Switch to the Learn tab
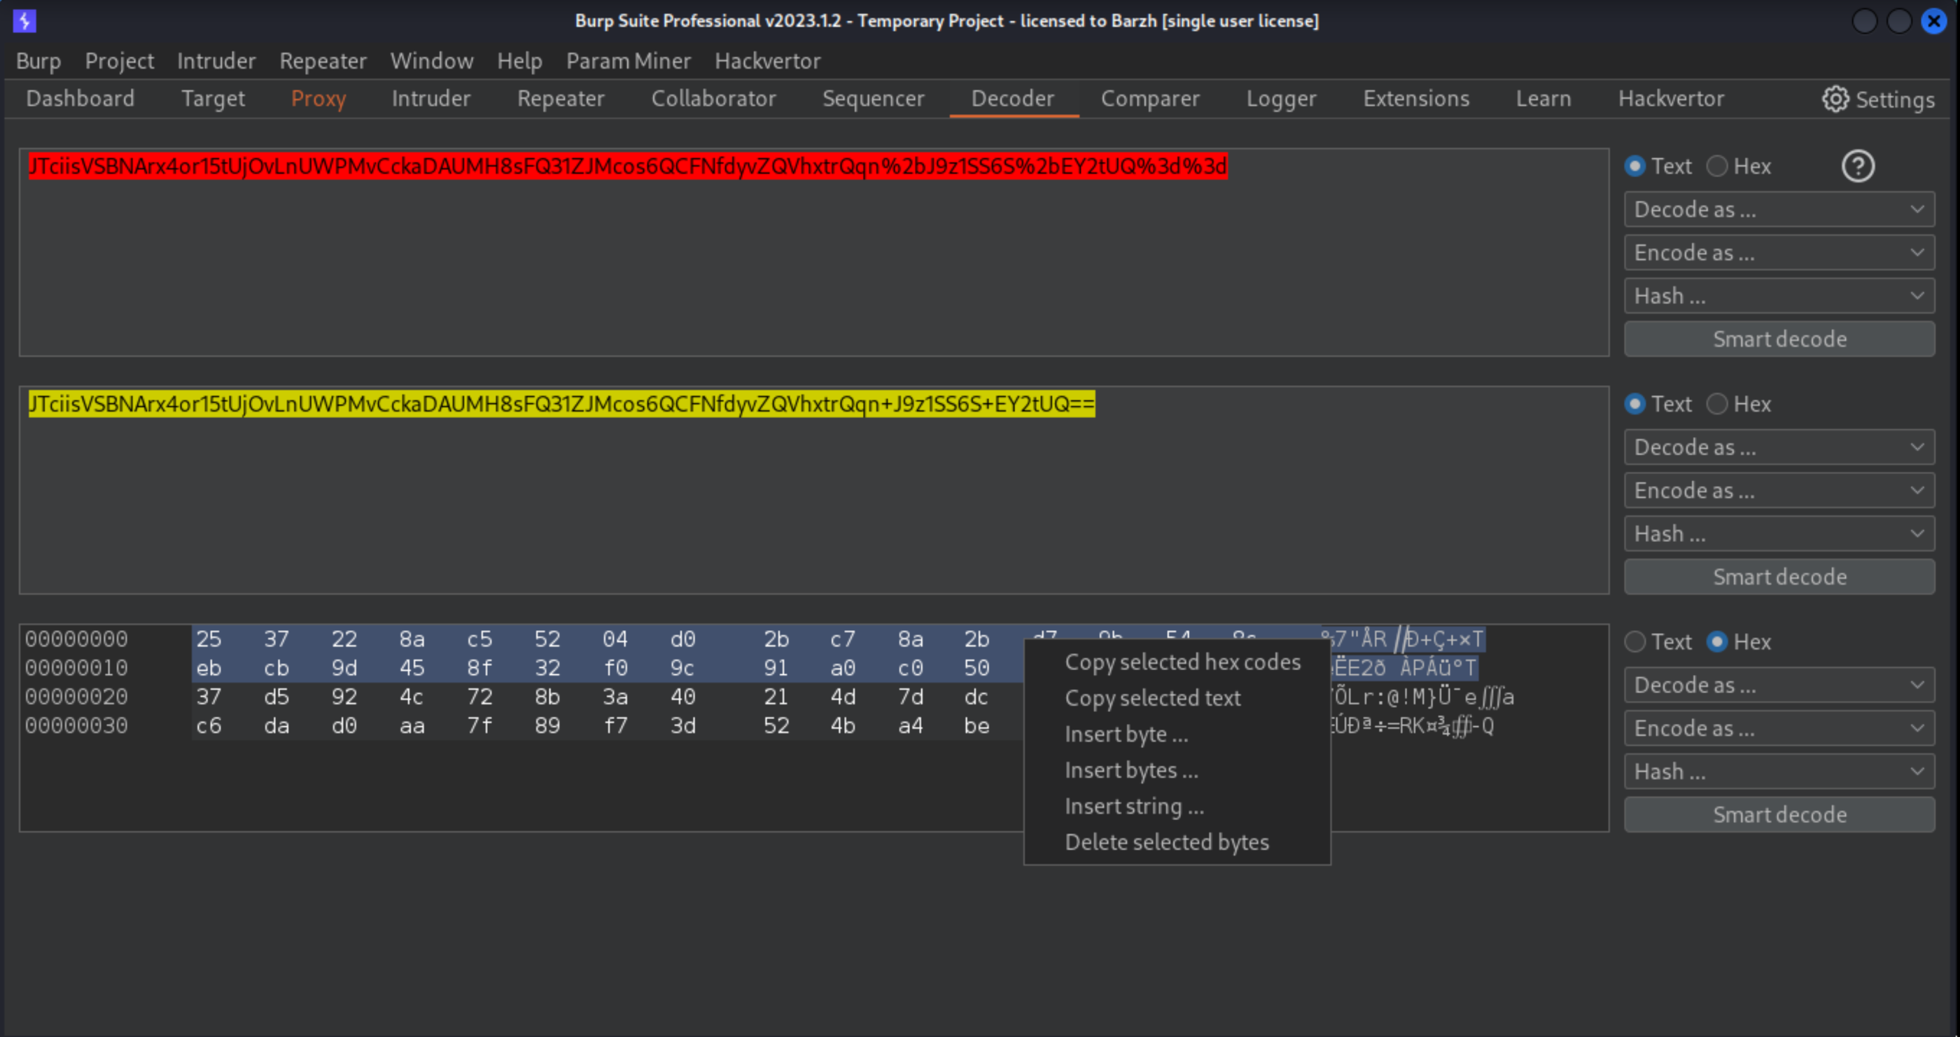This screenshot has width=1960, height=1037. (1543, 99)
